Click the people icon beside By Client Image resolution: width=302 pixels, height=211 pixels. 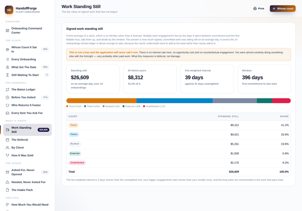pyautogui.click(x=7, y=148)
